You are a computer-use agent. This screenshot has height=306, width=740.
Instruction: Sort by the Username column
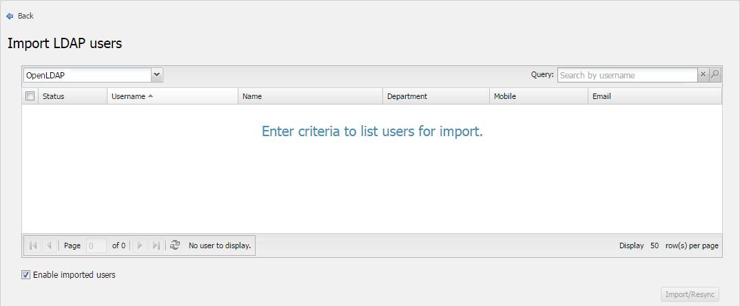129,96
